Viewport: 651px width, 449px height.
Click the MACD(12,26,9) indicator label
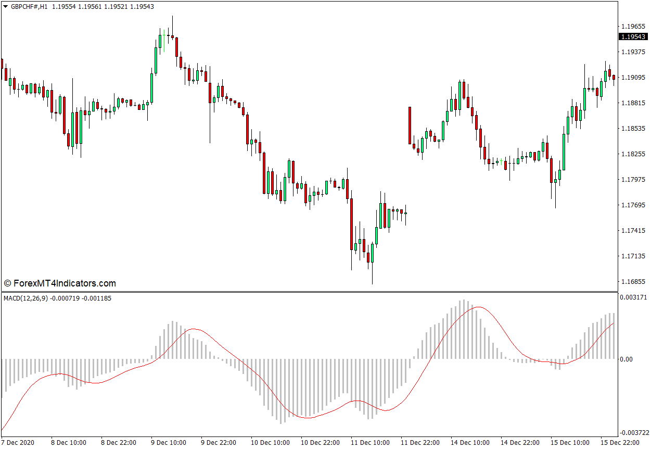click(x=25, y=298)
